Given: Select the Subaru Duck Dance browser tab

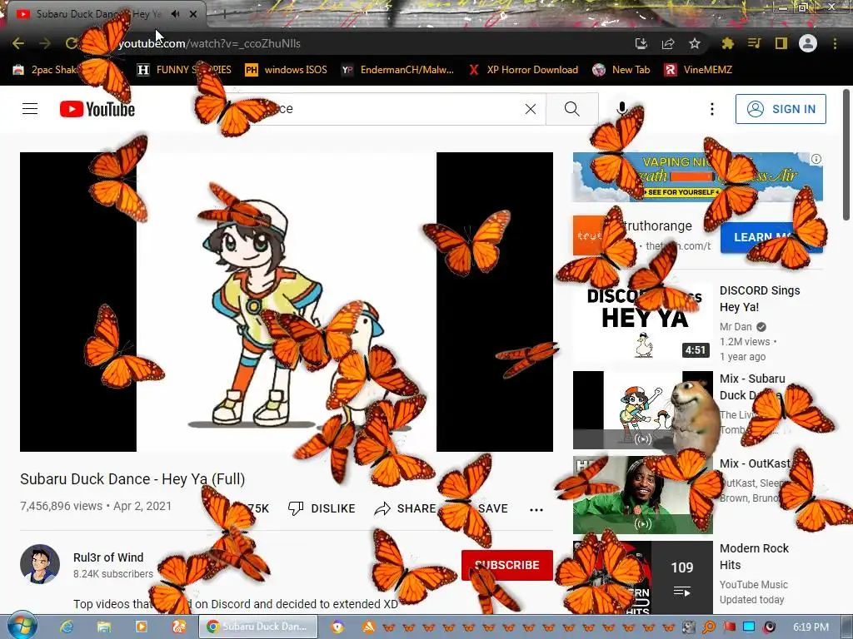Looking at the screenshot, I should tap(98, 14).
